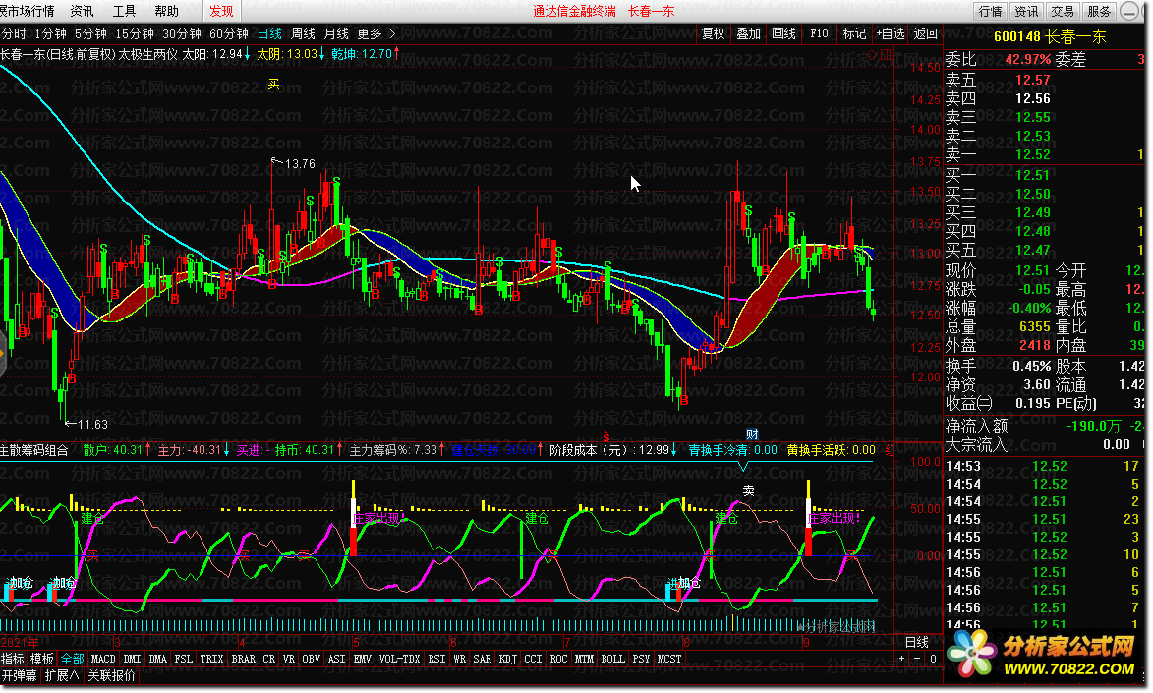The height and width of the screenshot is (693, 1153).
Task: Apply the BRAR indicator
Action: [x=244, y=660]
